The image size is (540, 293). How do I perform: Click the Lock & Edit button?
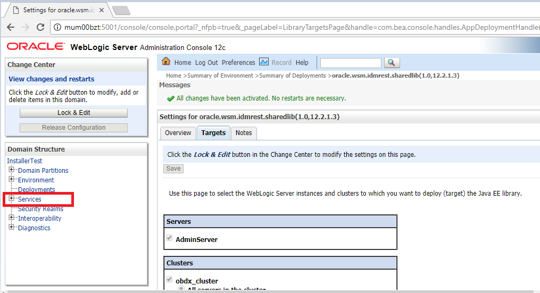74,113
